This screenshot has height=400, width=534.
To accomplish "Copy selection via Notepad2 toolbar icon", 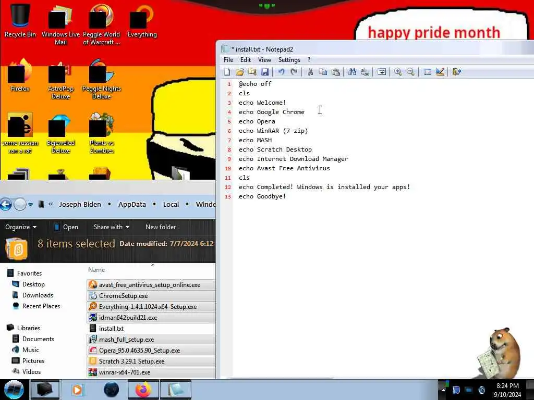I will click(323, 72).
